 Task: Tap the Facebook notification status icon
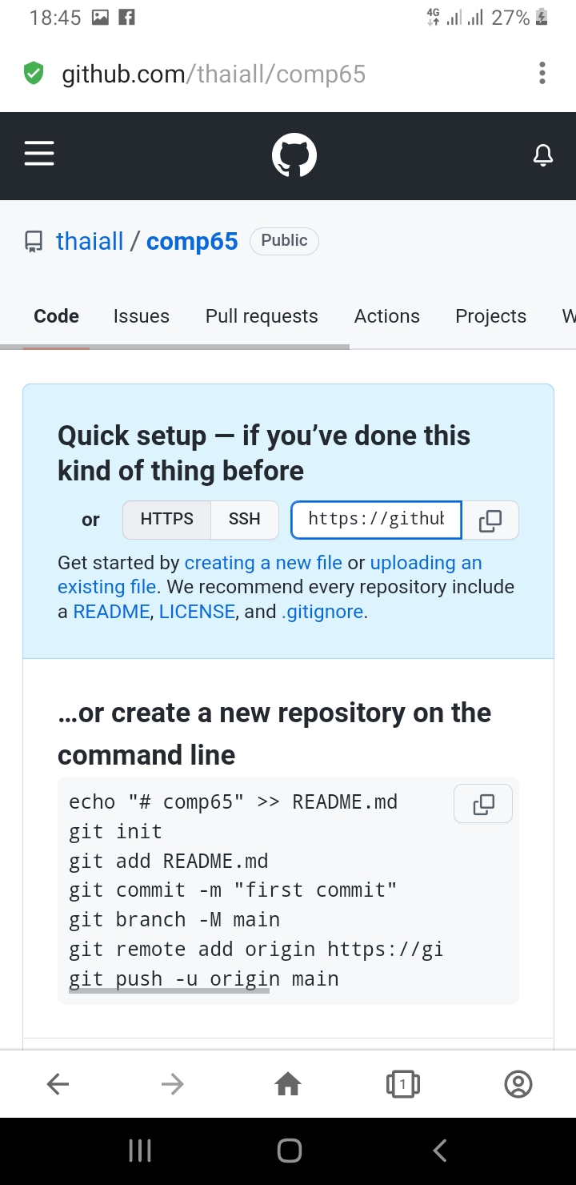click(126, 18)
